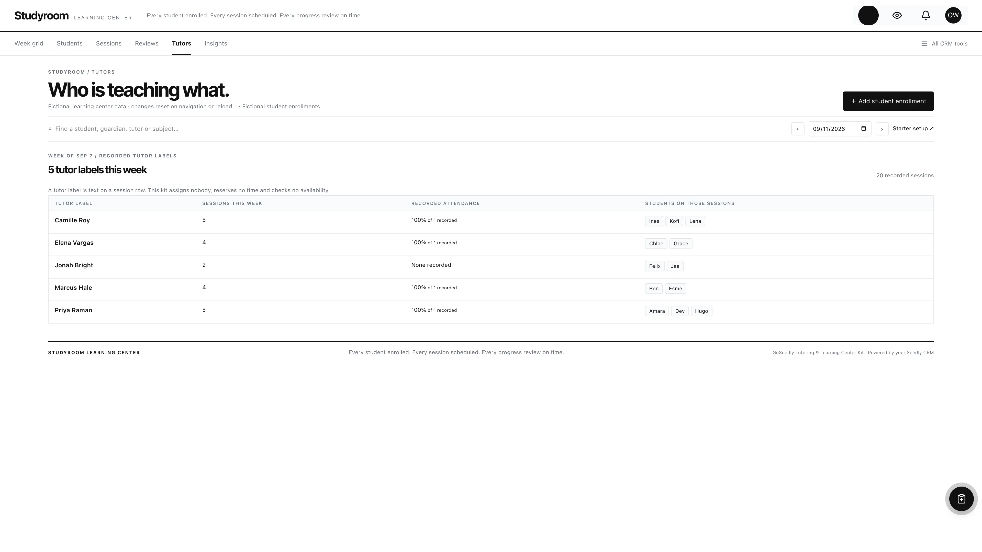The width and height of the screenshot is (982, 552).
Task: Select the Elena Vargas tutor label
Action: tap(74, 243)
